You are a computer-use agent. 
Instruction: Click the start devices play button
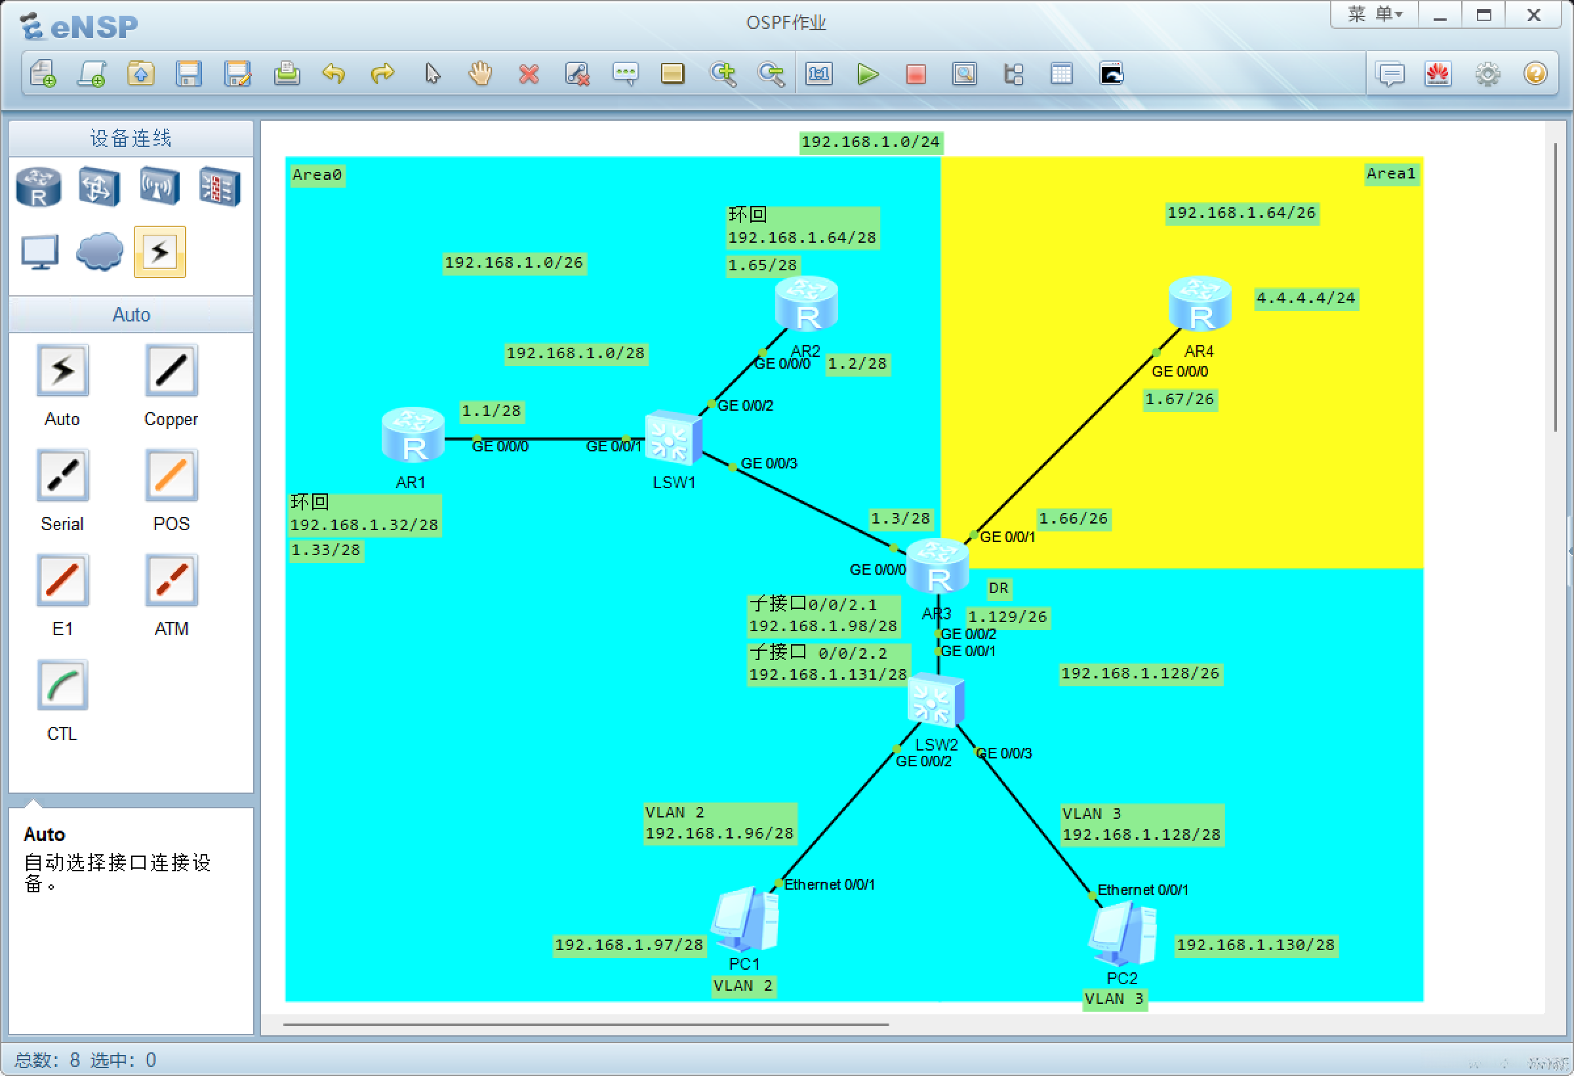pyautogui.click(x=867, y=74)
